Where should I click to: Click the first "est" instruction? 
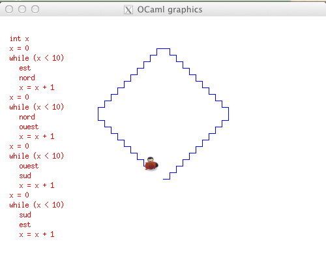click(x=25, y=68)
